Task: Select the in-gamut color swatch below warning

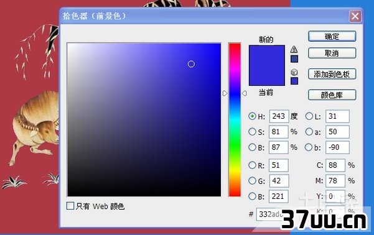Action: click(x=294, y=59)
